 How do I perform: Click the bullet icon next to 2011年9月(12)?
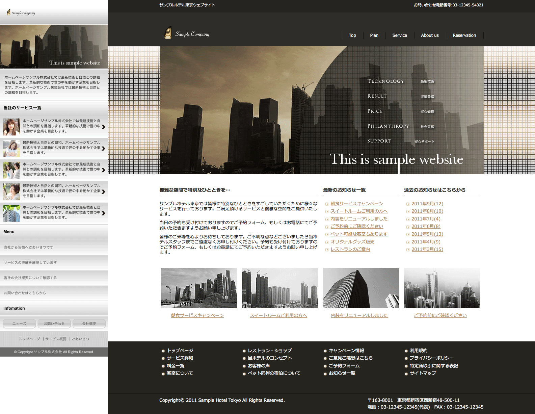[x=408, y=204]
